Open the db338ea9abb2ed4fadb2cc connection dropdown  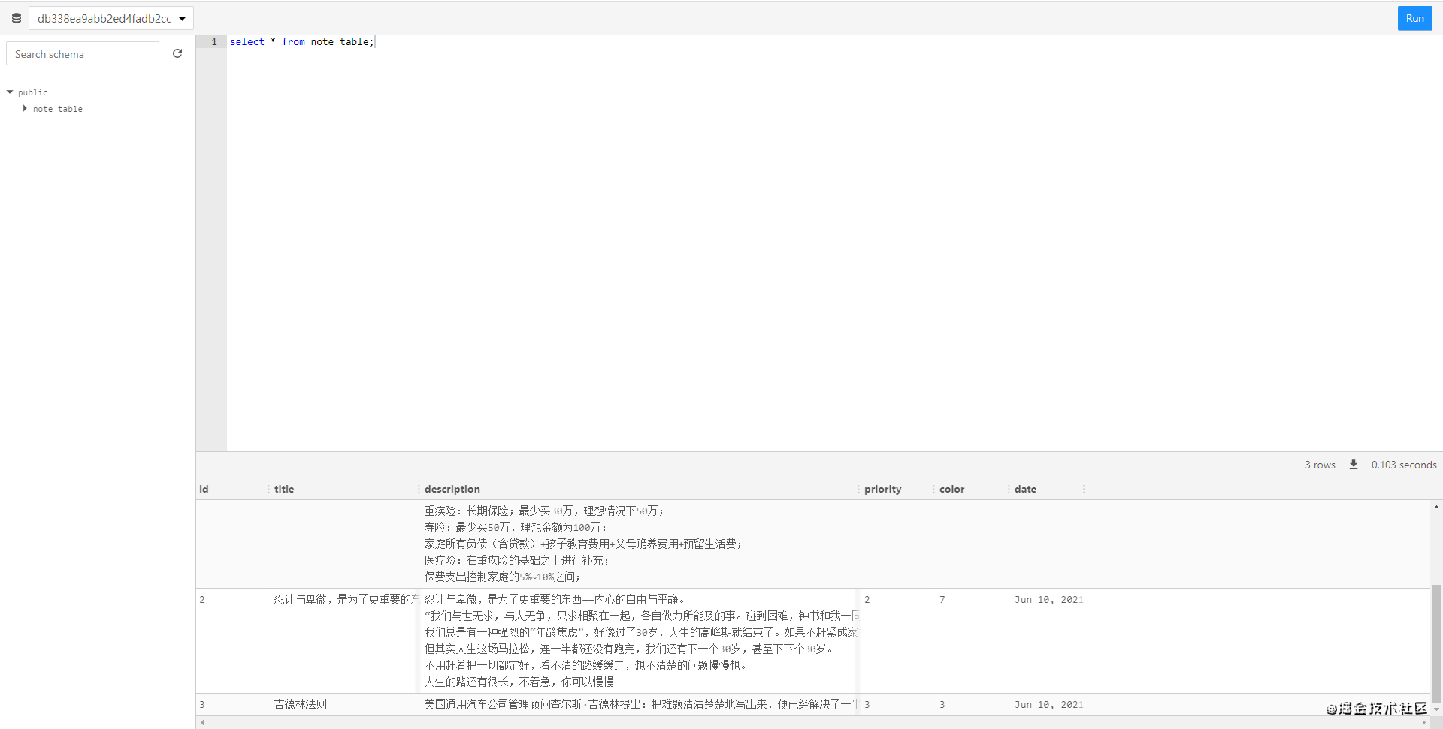tap(111, 18)
